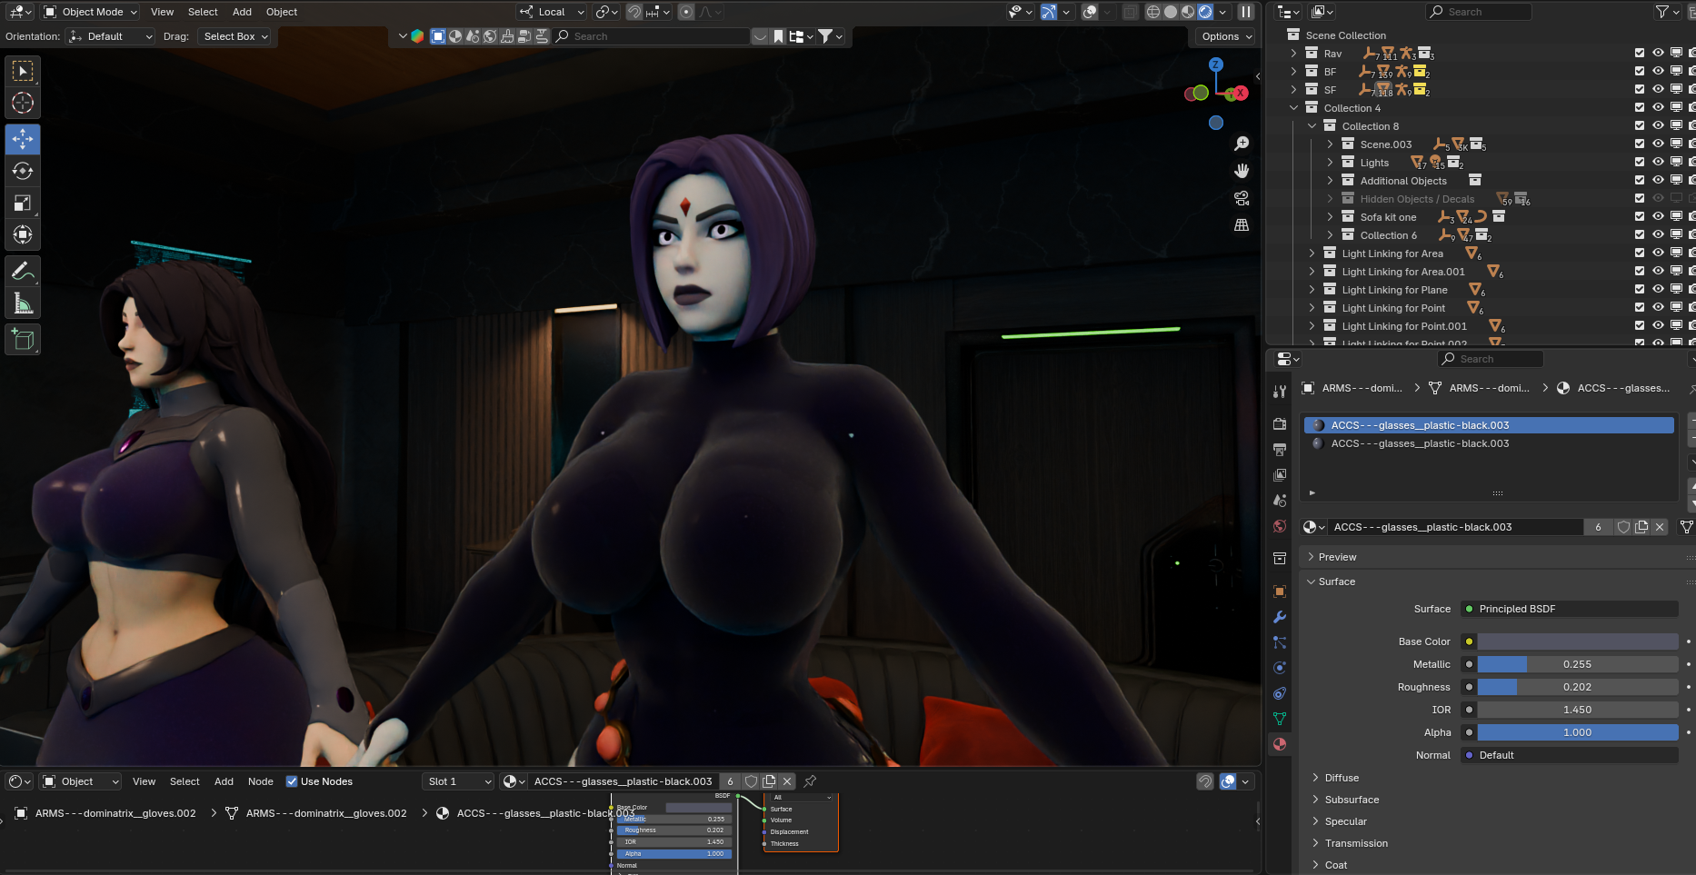Open the View Layer properties tab

(x=1280, y=475)
